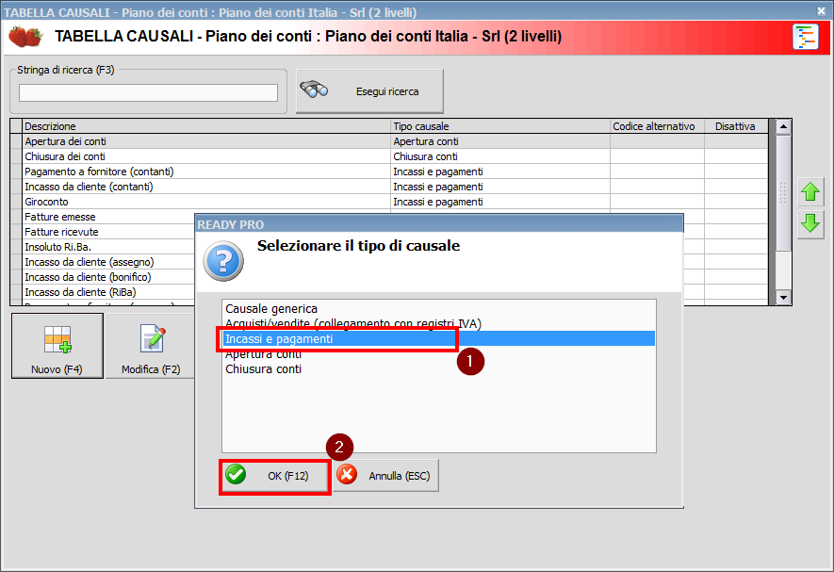Click the Modifica (F2) edit button

[x=151, y=346]
